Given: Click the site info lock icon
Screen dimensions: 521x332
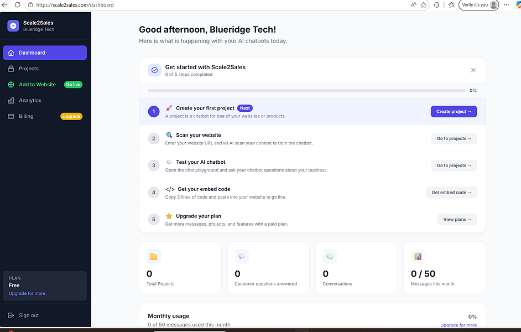Looking at the screenshot, I should coord(30,4).
